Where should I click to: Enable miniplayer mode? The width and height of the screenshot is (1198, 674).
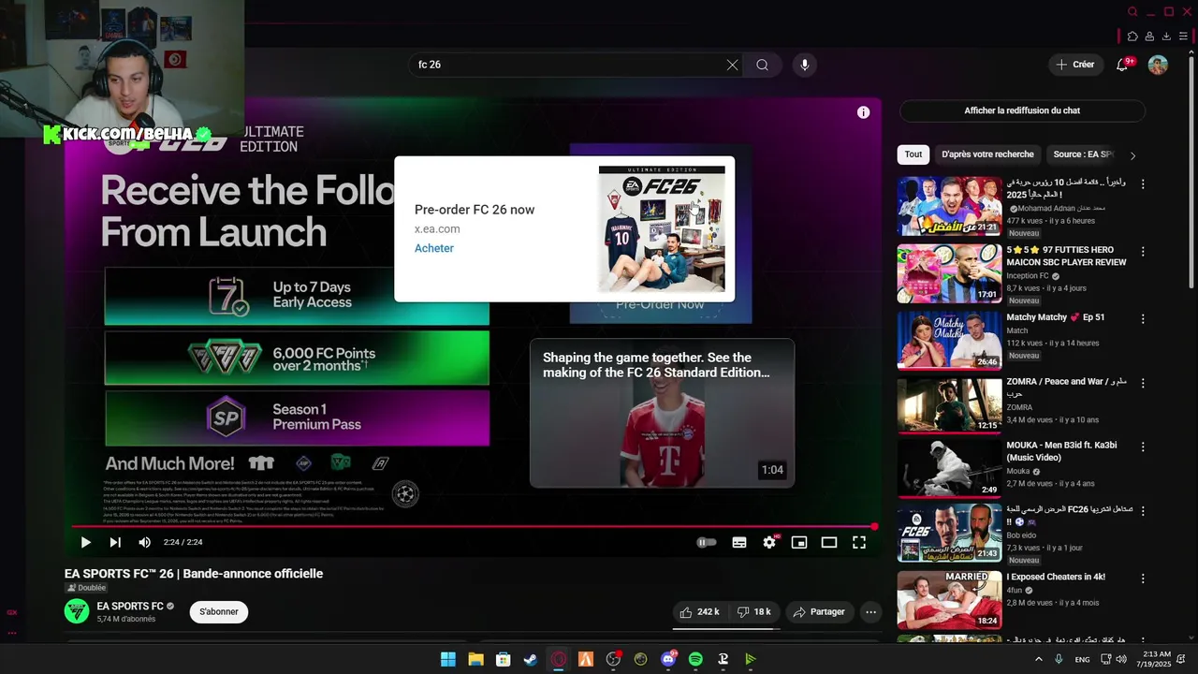(799, 542)
